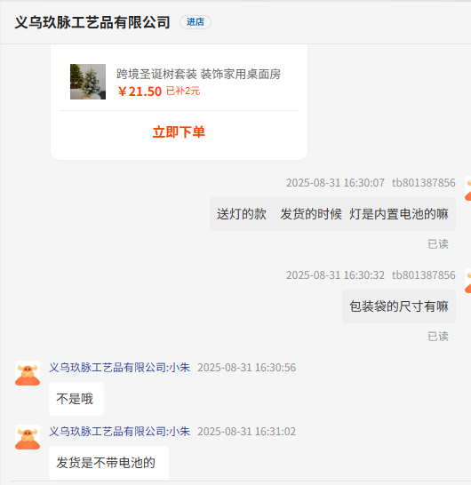Viewport: 471px width, 485px height.
Task: Select the 送灯的款 message bubble
Action: tap(332, 214)
